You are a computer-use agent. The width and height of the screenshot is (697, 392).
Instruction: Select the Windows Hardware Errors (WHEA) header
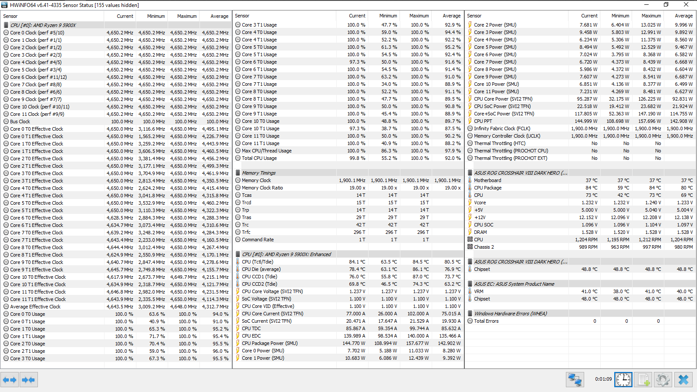coord(580,314)
